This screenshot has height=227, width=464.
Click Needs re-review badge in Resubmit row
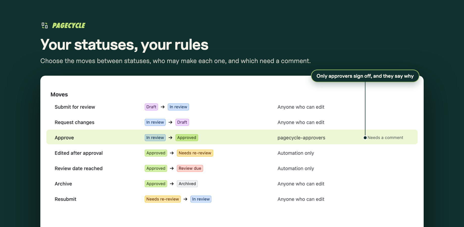pos(163,199)
